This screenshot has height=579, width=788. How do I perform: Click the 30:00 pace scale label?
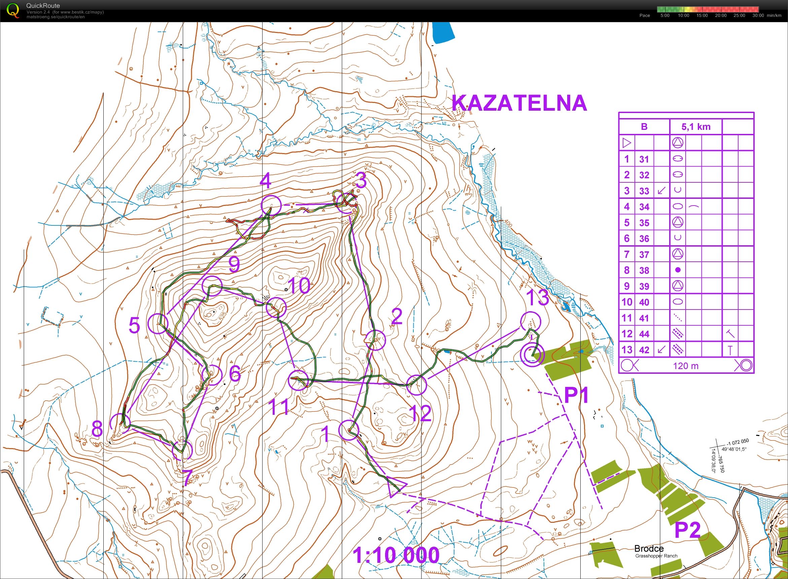[758, 15]
